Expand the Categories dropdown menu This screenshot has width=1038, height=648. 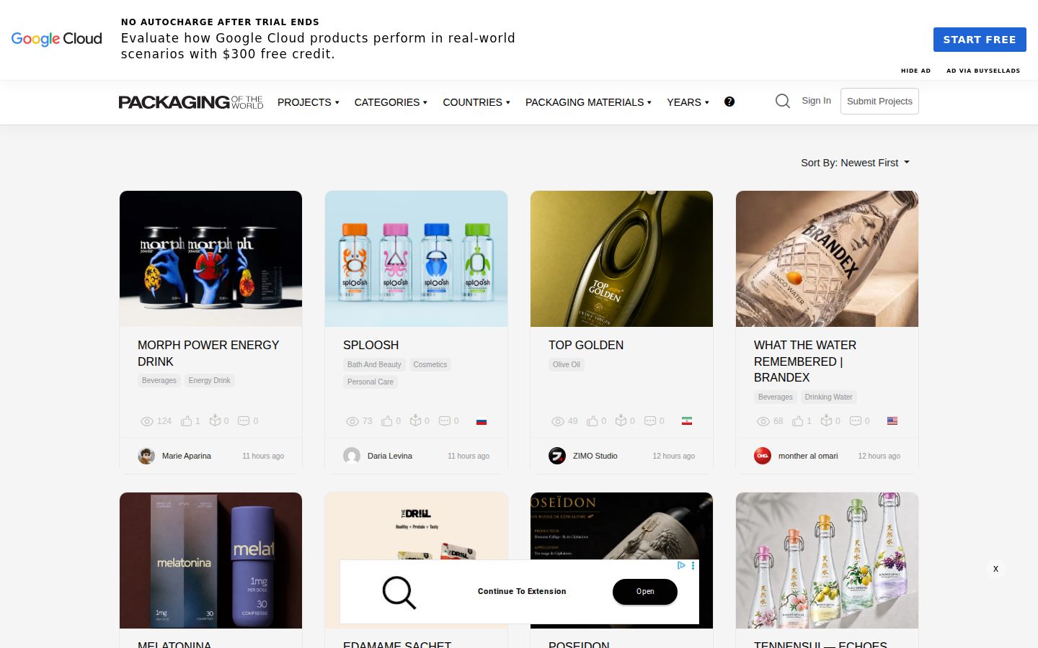(x=391, y=102)
